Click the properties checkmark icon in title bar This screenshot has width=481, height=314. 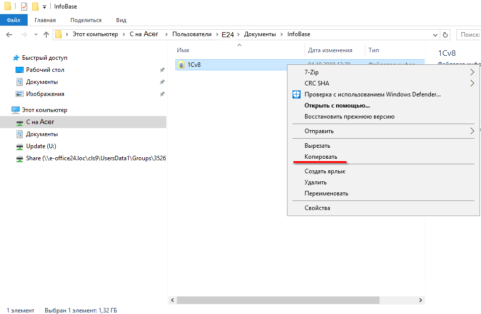click(24, 7)
